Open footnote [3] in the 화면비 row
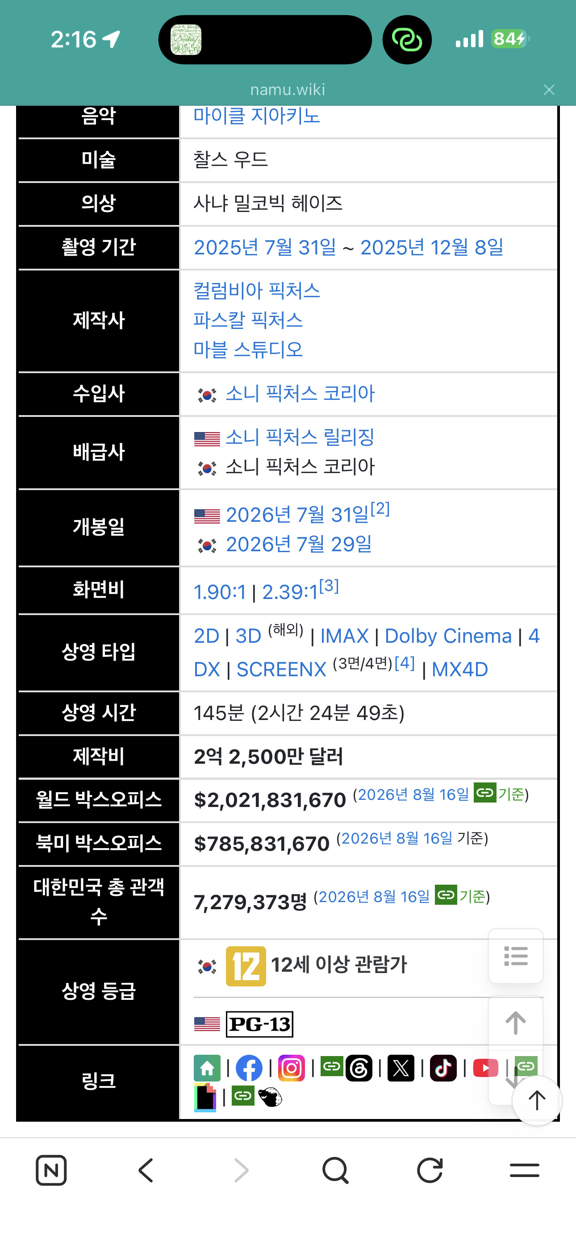Screen dimensions: 576x1248 coord(329,586)
